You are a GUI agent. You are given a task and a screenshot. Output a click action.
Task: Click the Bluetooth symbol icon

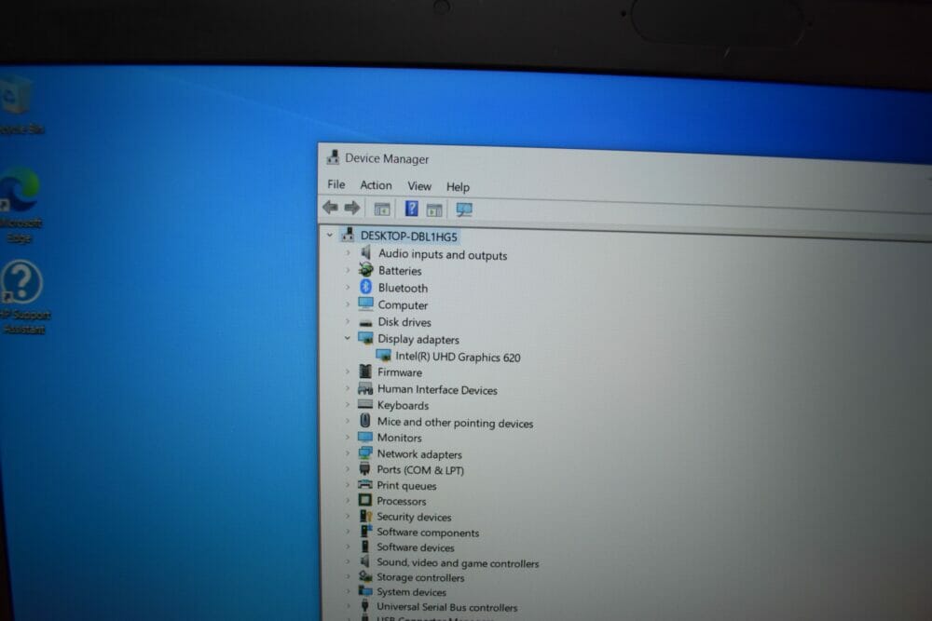365,287
